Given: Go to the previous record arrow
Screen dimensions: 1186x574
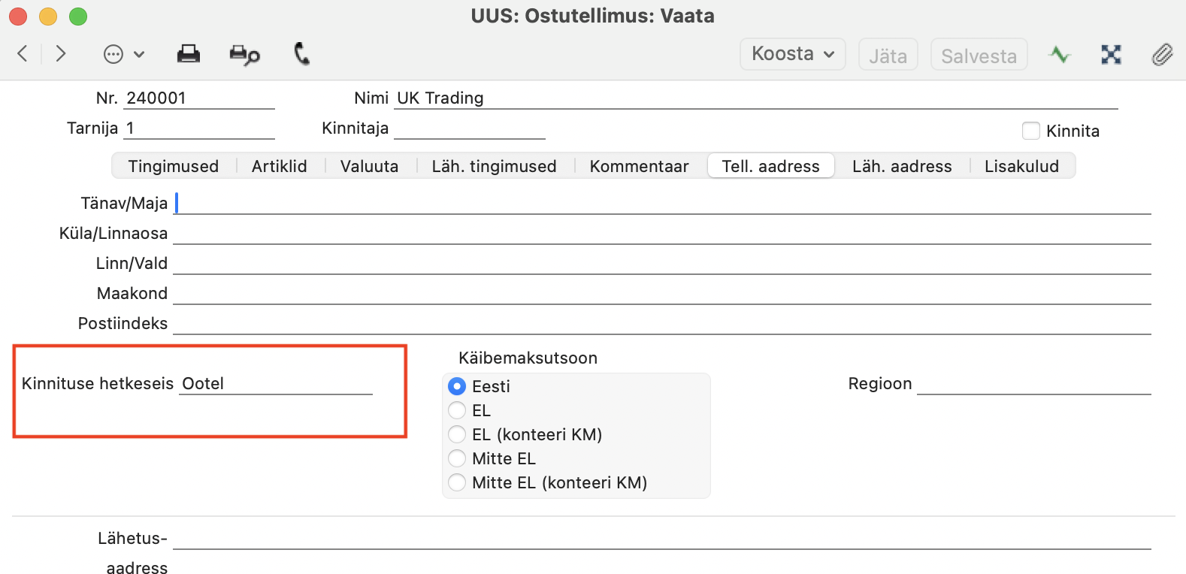Looking at the screenshot, I should tap(23, 54).
